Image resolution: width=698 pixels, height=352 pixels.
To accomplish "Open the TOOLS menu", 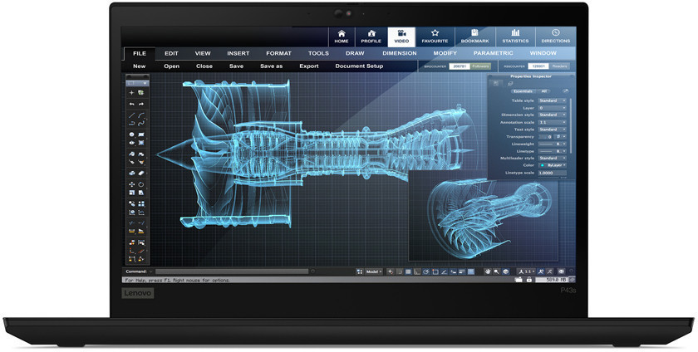I will click(x=318, y=53).
